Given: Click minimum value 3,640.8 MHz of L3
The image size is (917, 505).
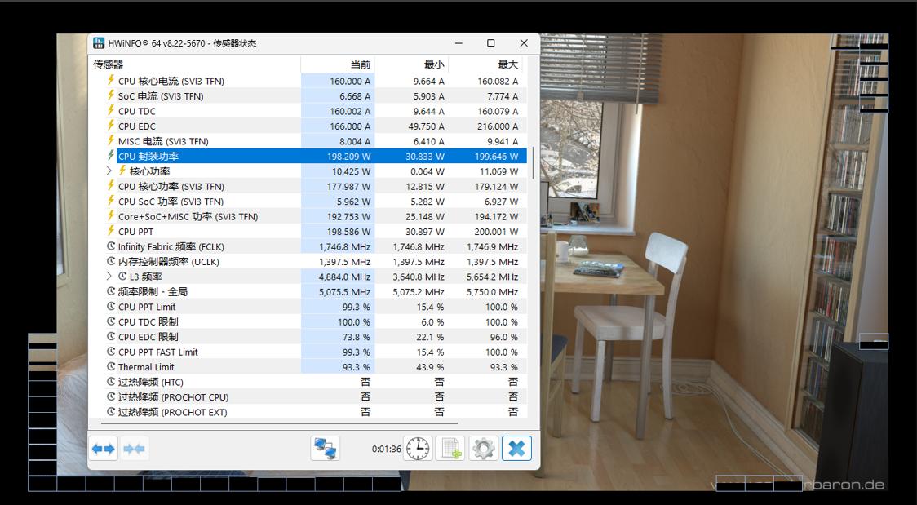Looking at the screenshot, I should click(419, 277).
